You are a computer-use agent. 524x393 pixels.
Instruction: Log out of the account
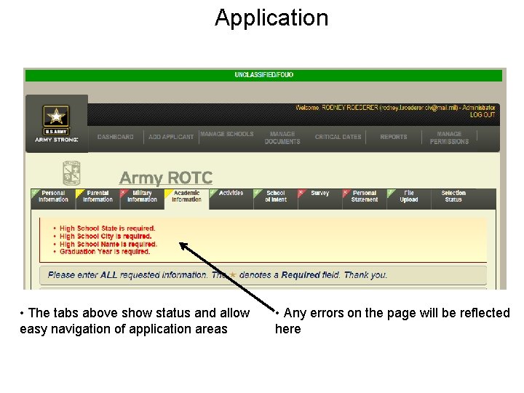pos(483,115)
